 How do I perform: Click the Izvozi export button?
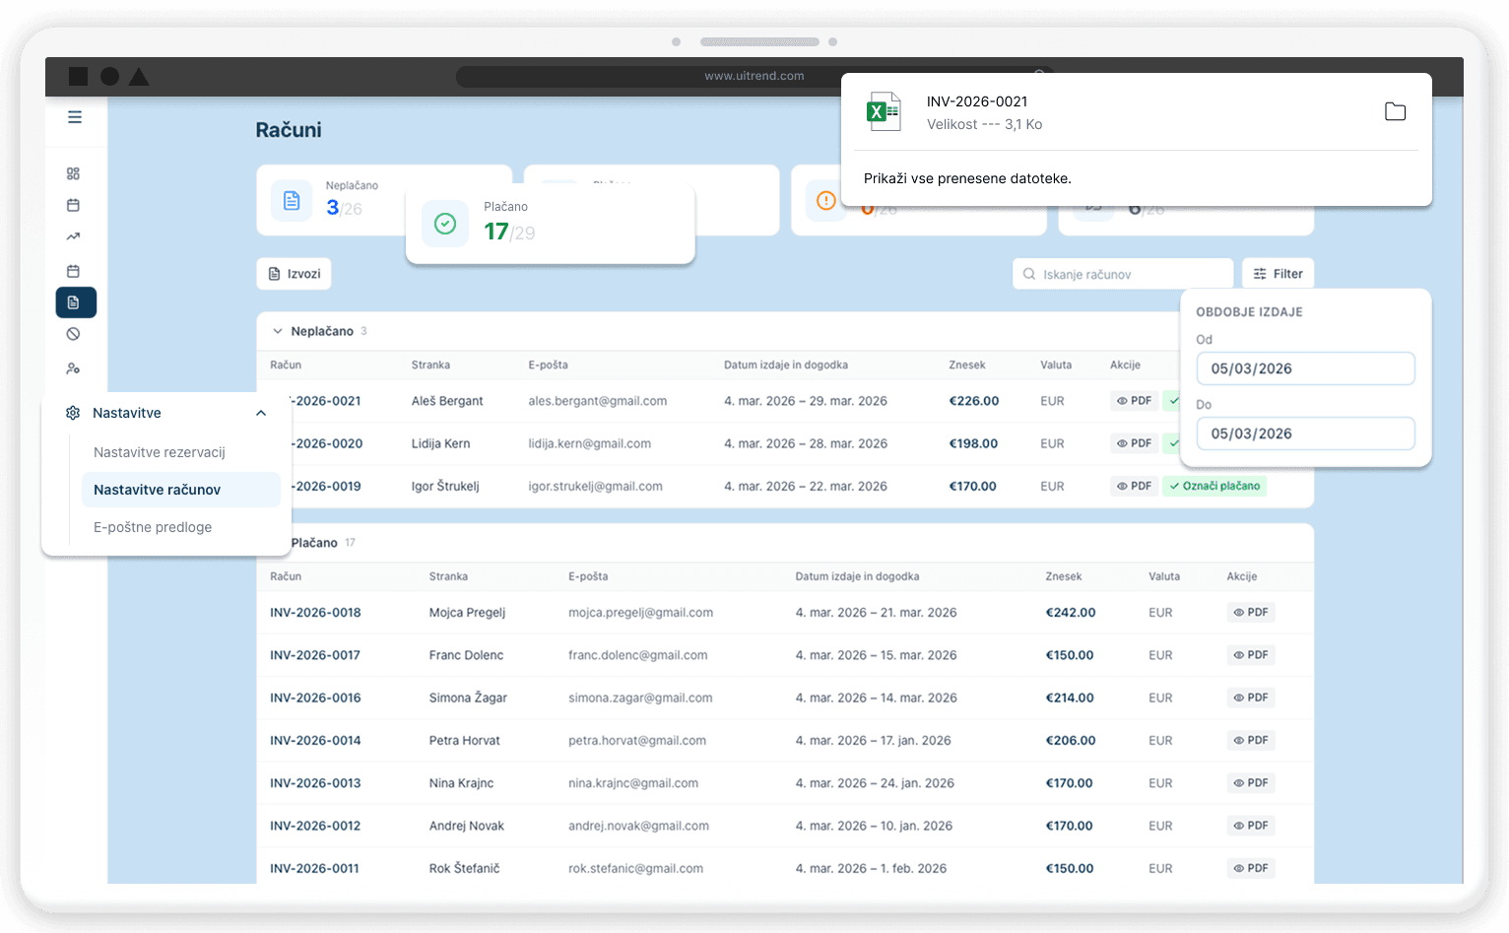pyautogui.click(x=295, y=274)
